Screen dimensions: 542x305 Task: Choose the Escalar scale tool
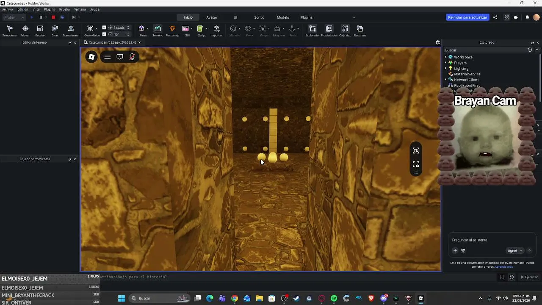(40, 30)
